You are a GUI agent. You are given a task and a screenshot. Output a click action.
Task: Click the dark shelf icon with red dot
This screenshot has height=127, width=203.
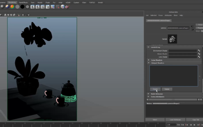pos(58,7)
